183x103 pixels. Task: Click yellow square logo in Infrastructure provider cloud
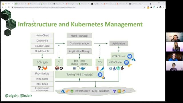(x=119, y=91)
